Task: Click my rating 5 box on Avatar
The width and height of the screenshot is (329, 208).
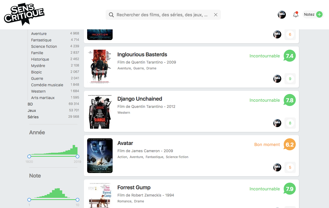Action: [290, 167]
